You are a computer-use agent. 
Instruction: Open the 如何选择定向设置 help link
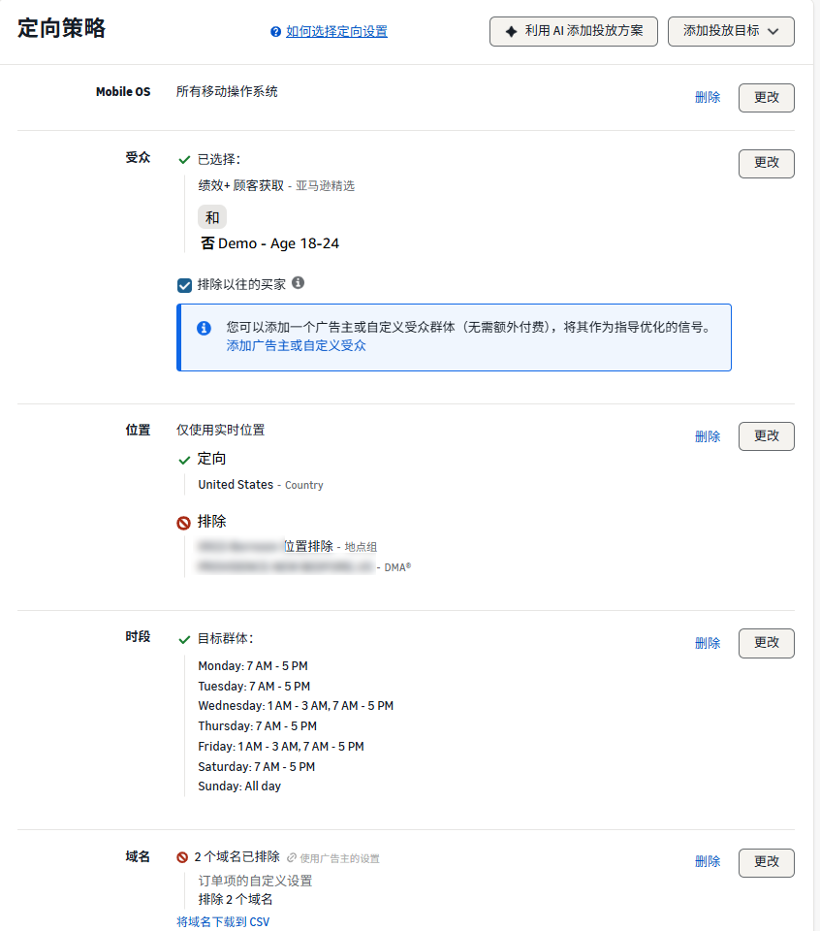336,31
